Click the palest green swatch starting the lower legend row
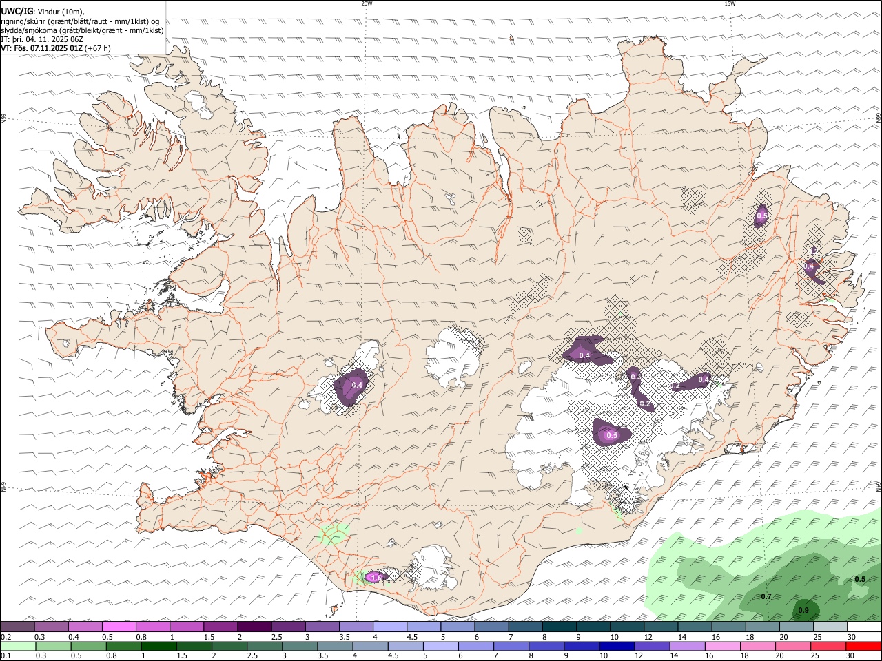 coord(18,647)
